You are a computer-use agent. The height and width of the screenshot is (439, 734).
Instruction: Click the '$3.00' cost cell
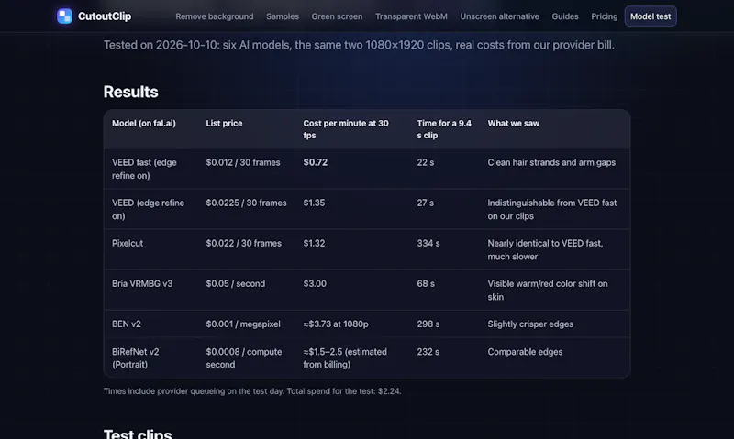point(315,284)
